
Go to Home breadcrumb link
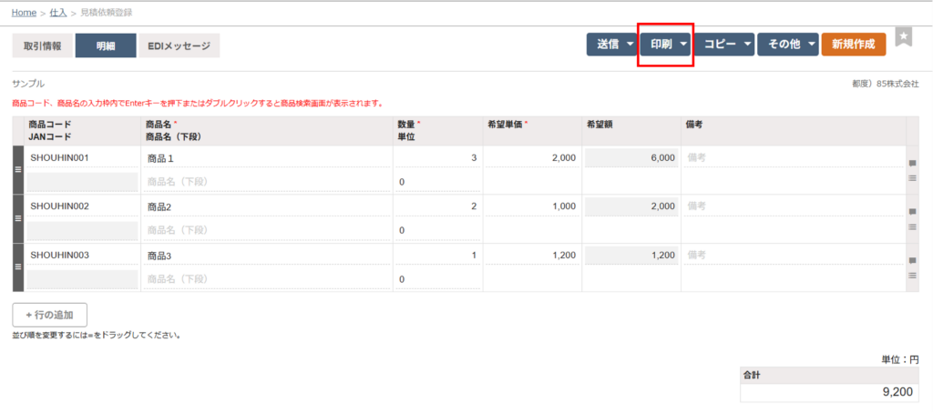pyautogui.click(x=25, y=13)
